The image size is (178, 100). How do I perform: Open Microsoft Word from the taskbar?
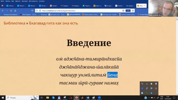pos(88,97)
